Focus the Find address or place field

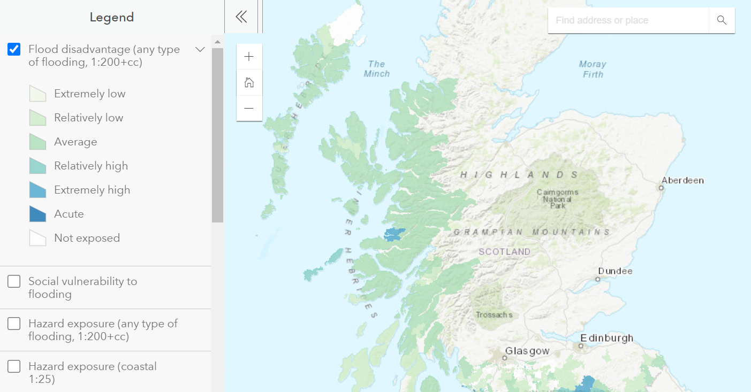[628, 20]
